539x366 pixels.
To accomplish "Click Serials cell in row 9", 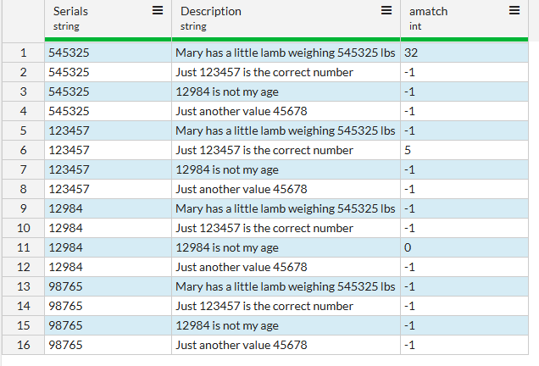I will [x=107, y=208].
